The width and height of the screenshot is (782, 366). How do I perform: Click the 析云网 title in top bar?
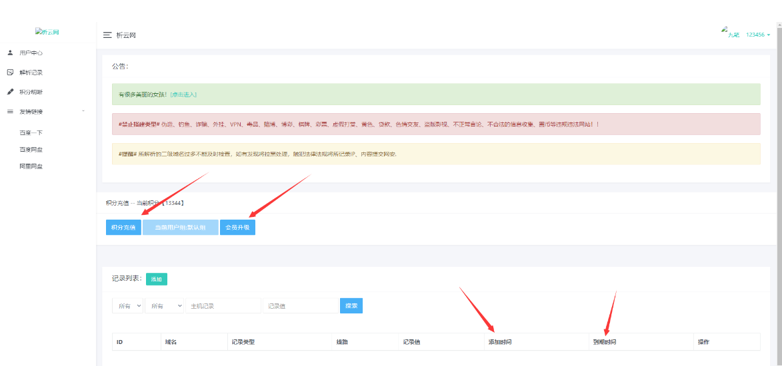pyautogui.click(x=126, y=35)
